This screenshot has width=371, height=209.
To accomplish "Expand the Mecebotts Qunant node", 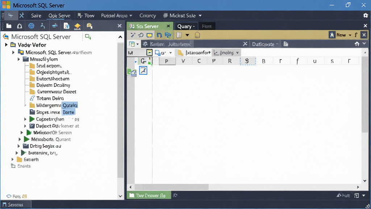I will coord(20,139).
